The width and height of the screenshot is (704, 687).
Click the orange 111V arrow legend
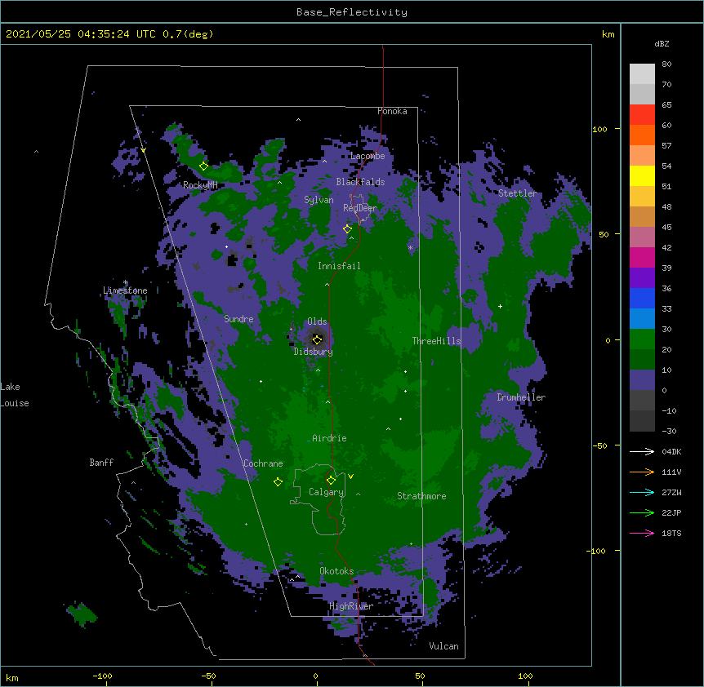642,472
